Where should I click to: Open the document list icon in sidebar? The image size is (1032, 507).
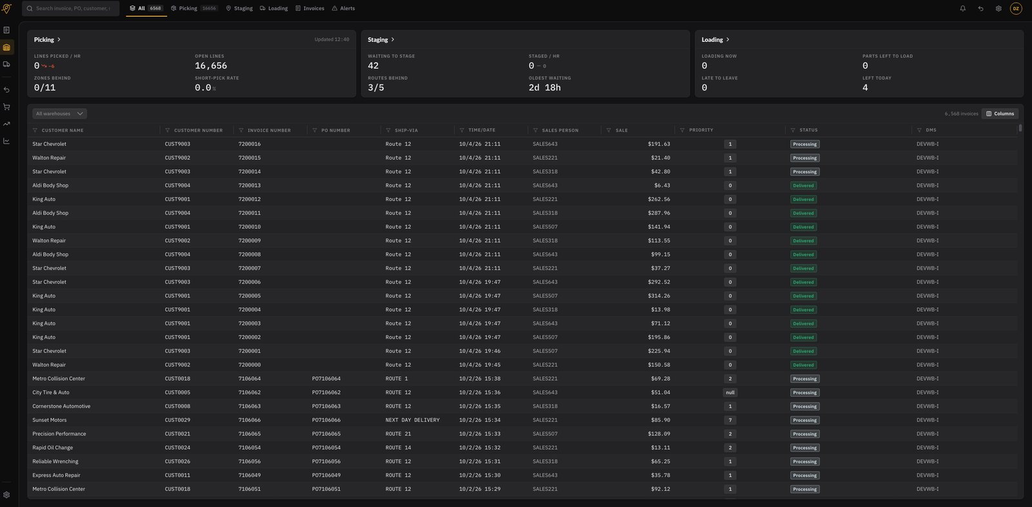[x=6, y=30]
